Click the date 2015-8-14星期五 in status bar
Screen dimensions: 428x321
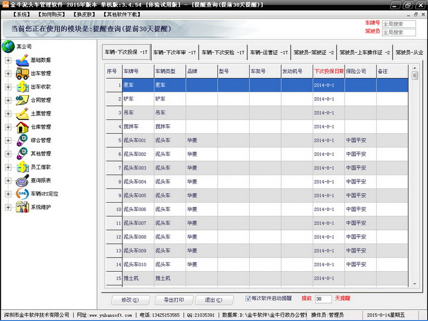coord(386,315)
